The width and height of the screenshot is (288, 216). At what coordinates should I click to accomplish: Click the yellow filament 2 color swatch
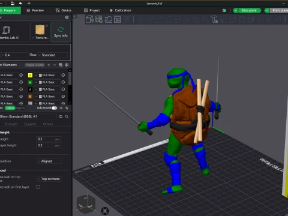tap(30, 75)
